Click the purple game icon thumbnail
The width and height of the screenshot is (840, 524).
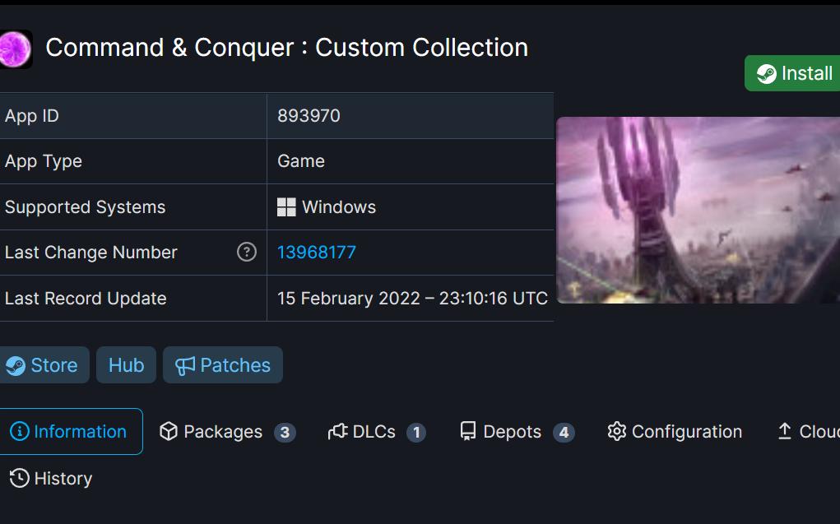(x=15, y=48)
